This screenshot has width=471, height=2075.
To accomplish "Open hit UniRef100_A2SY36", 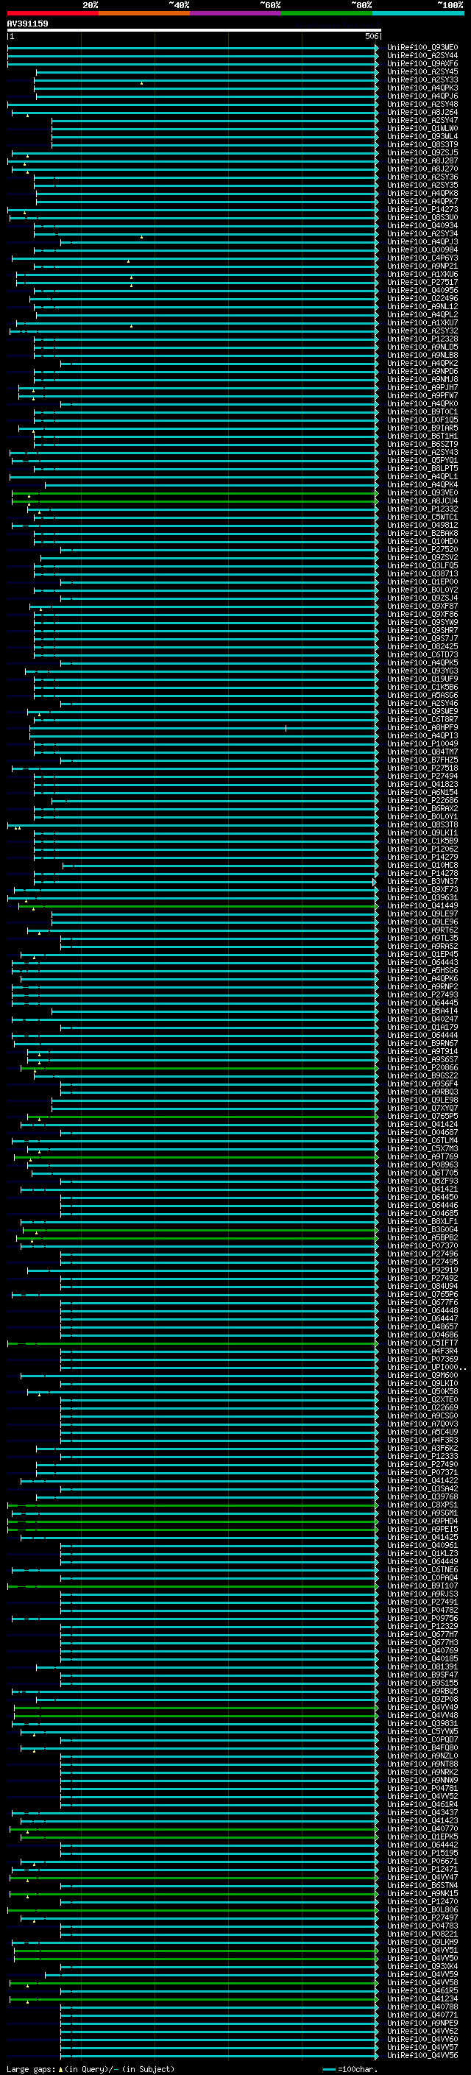I will 422,177.
